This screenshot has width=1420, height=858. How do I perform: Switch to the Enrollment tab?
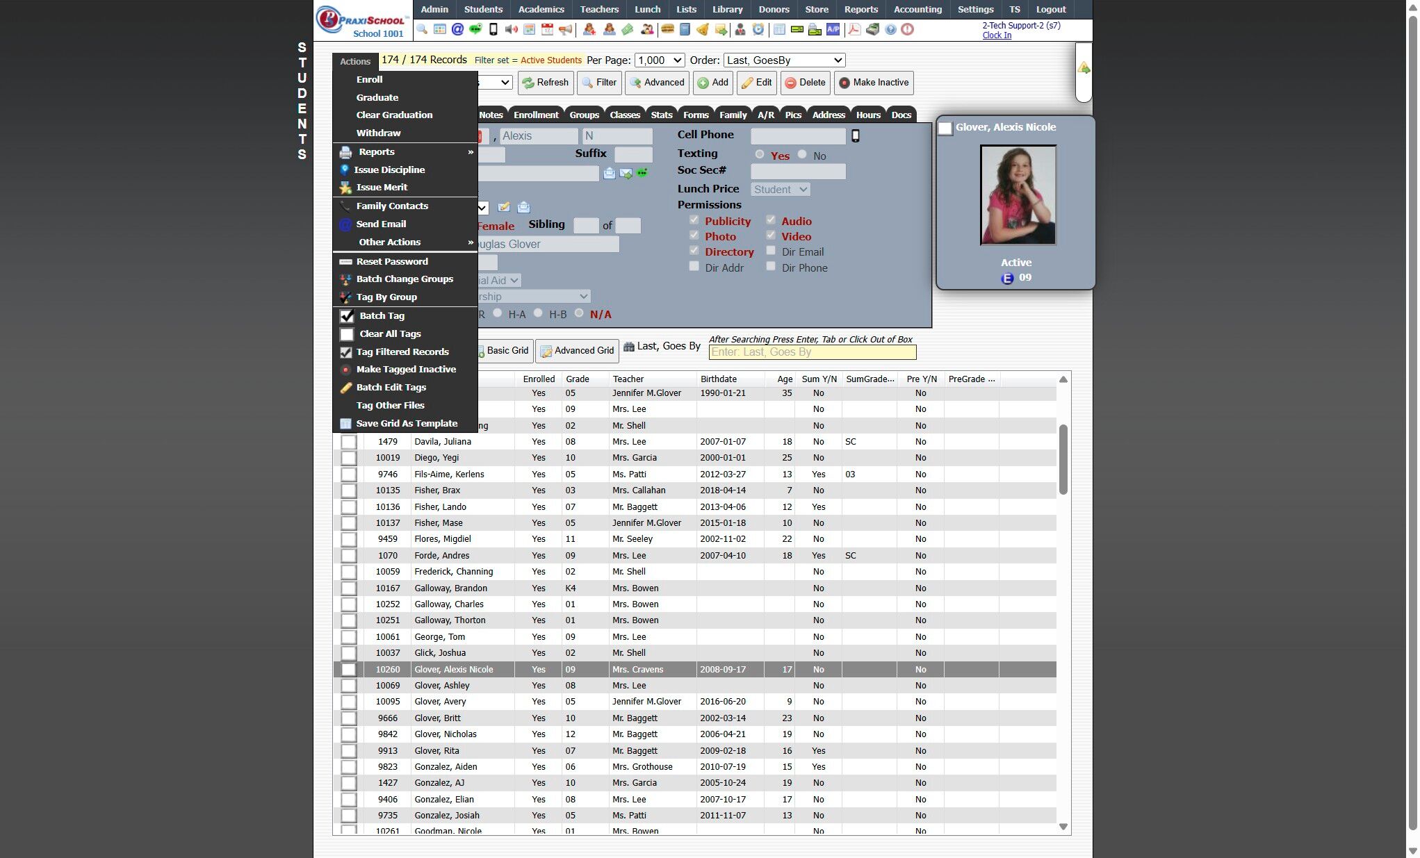pyautogui.click(x=535, y=115)
